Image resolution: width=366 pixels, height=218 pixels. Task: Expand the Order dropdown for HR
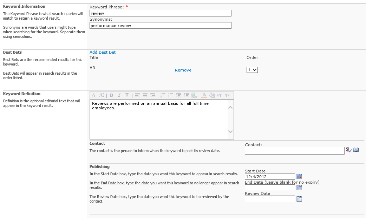(x=252, y=70)
